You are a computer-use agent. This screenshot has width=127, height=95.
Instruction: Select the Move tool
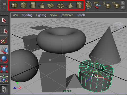coord(4,50)
